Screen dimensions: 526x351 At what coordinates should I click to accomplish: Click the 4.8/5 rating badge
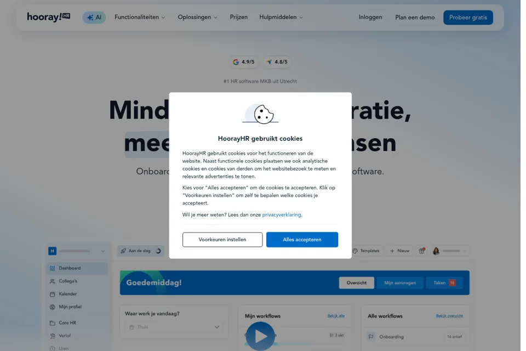coord(277,62)
